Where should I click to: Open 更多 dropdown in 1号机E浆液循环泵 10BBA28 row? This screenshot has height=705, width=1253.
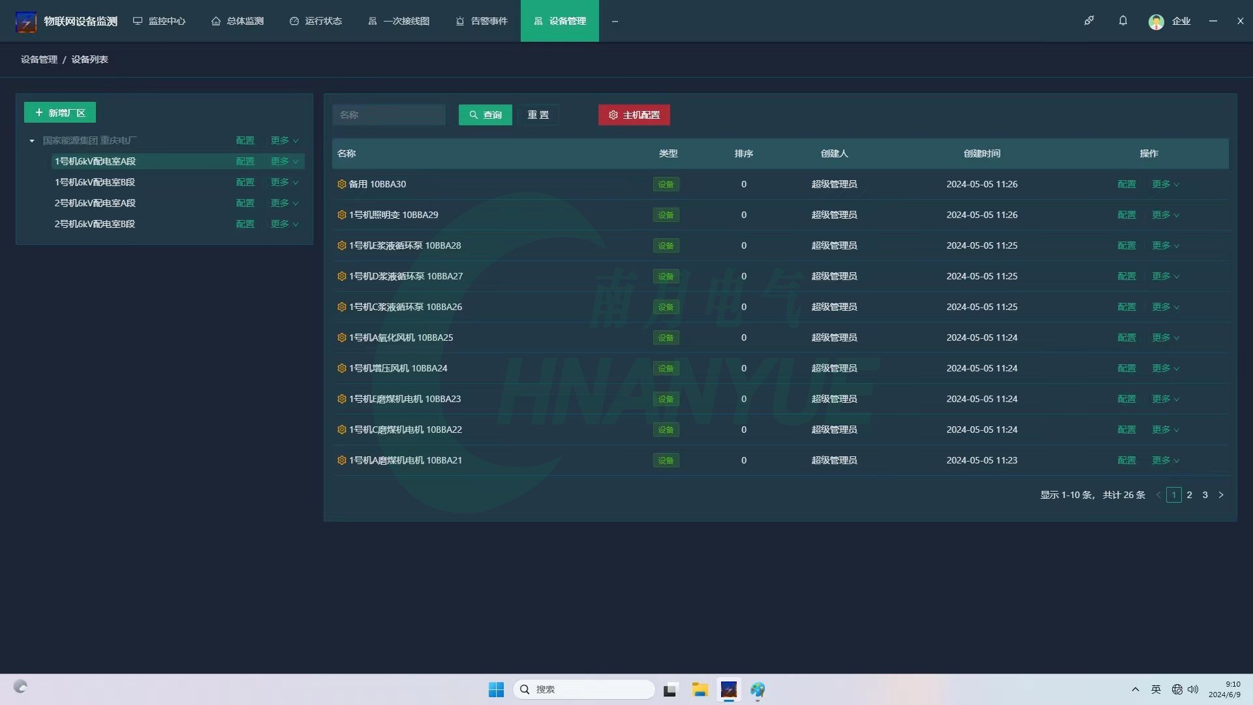(1166, 245)
